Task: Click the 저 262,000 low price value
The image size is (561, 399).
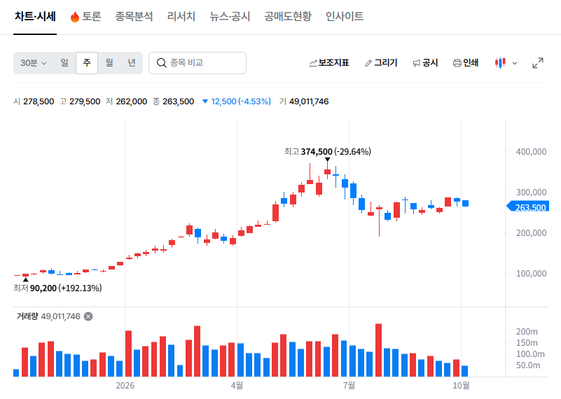Action: click(x=126, y=101)
